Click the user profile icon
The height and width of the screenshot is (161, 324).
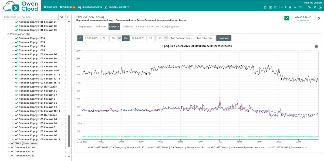[315, 7]
